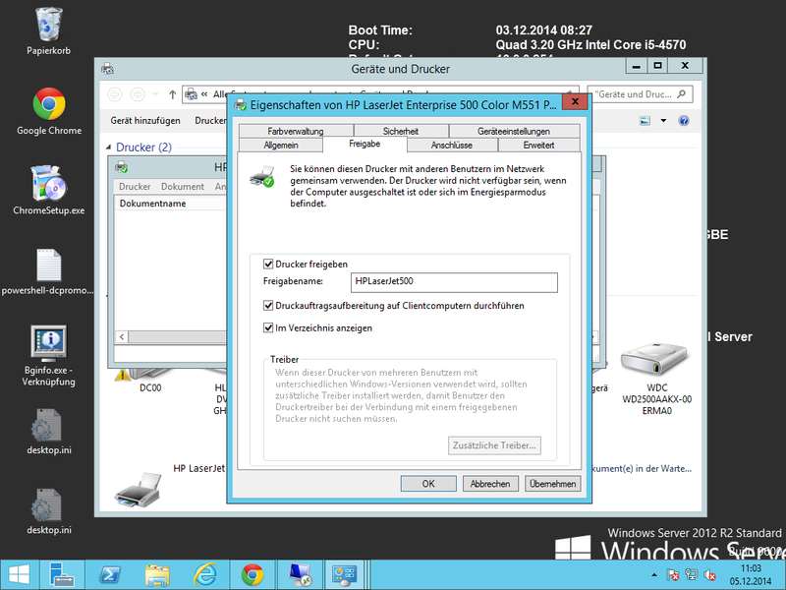Select the WDC WD2500AAKX hard drive device
The height and width of the screenshot is (590, 786).
(656, 379)
